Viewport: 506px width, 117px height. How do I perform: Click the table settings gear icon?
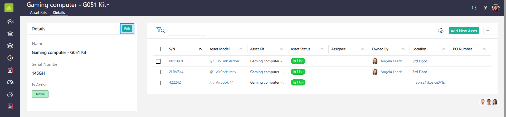click(x=441, y=31)
